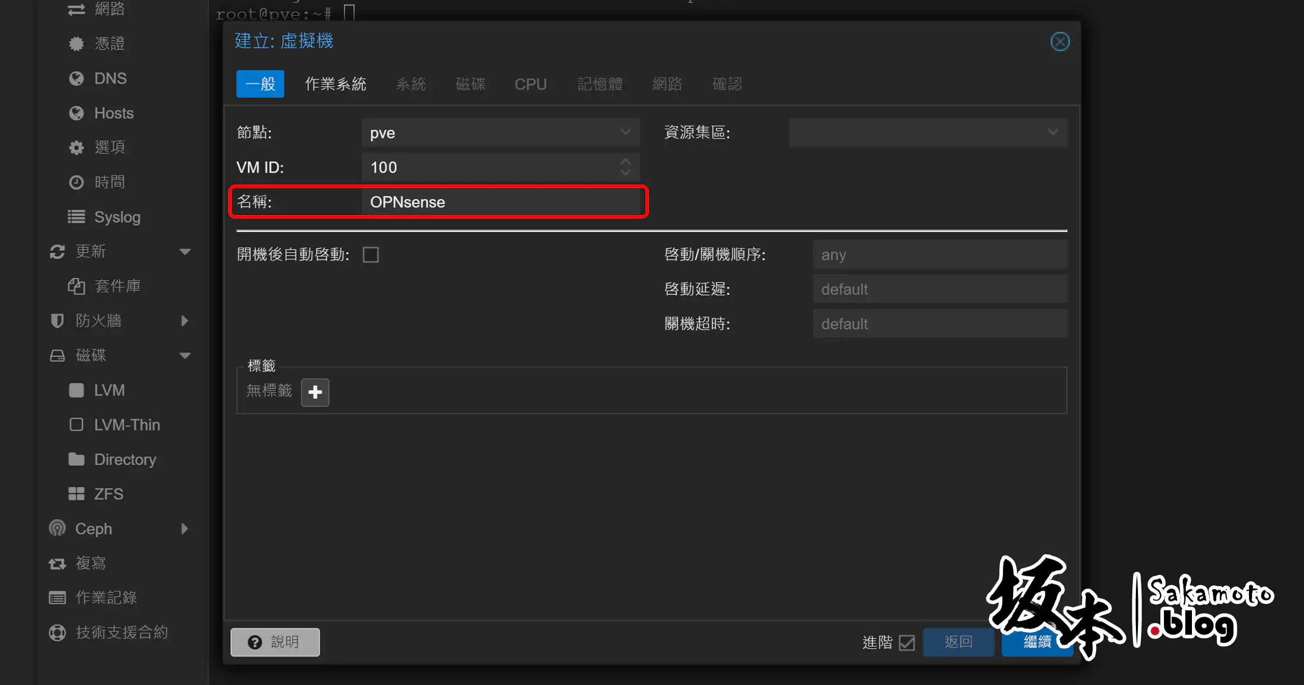Increase VM ID using the up stepper
The height and width of the screenshot is (685, 1304).
pyautogui.click(x=626, y=162)
